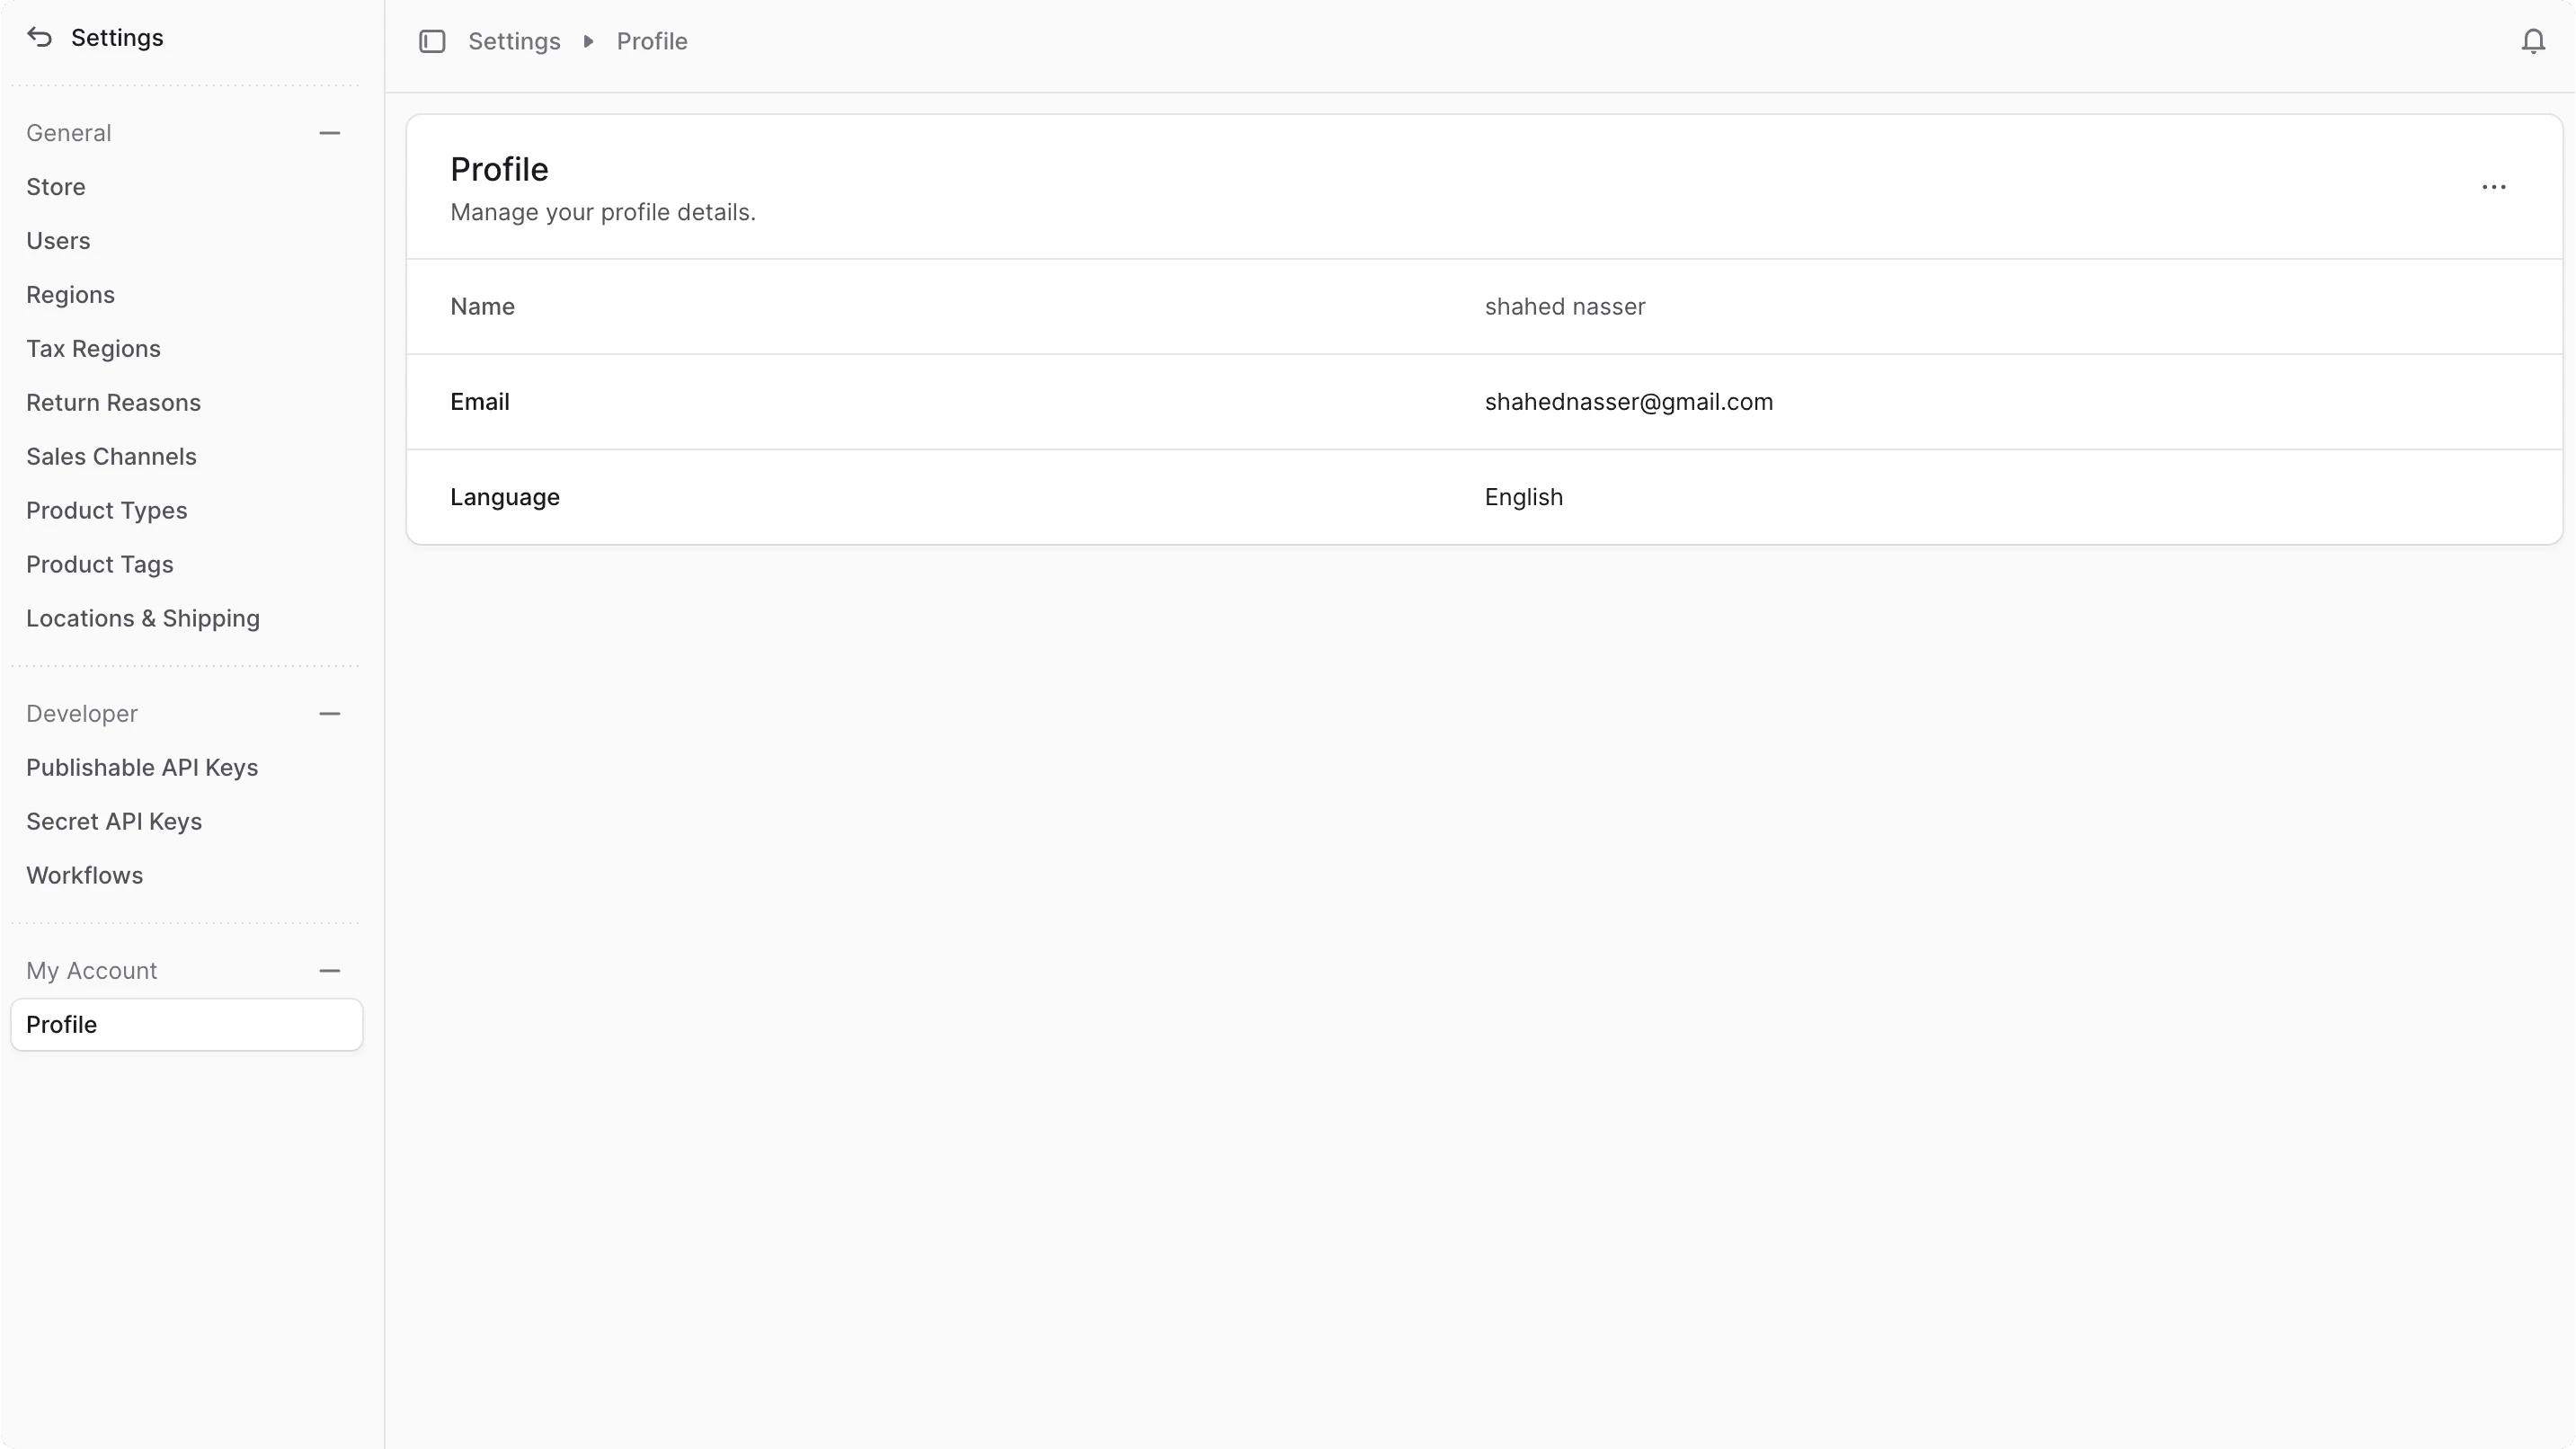Screen dimensions: 2576x1449
Task: Select Profile in the breadcrumb
Action: tap(651, 41)
